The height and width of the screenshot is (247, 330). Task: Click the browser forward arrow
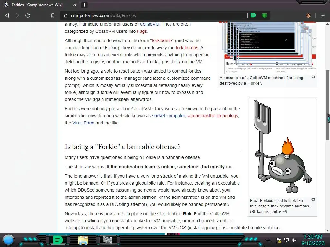(x=17, y=15)
